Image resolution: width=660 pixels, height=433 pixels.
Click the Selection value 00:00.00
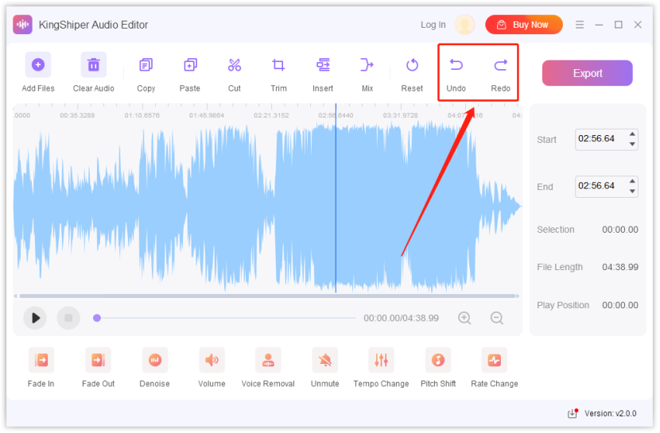click(620, 230)
